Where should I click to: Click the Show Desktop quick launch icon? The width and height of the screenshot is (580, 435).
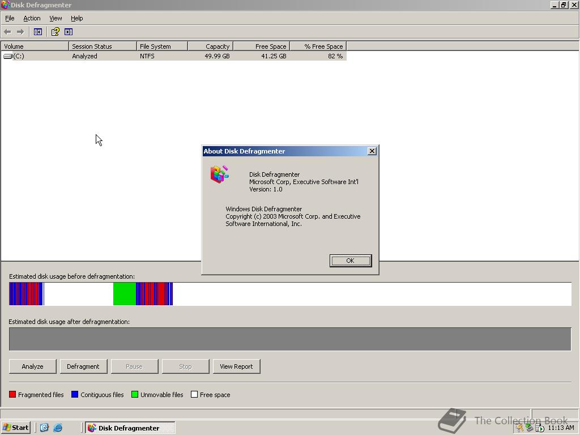point(44,428)
